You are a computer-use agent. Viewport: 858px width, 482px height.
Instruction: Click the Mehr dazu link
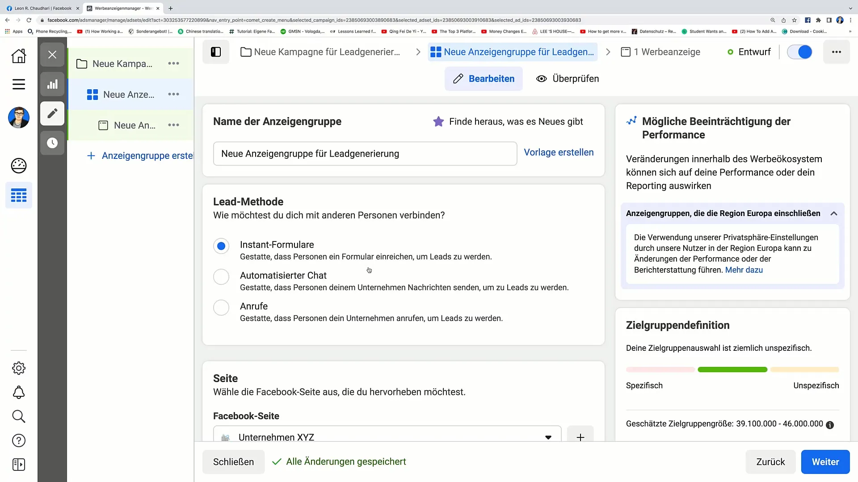click(x=744, y=270)
